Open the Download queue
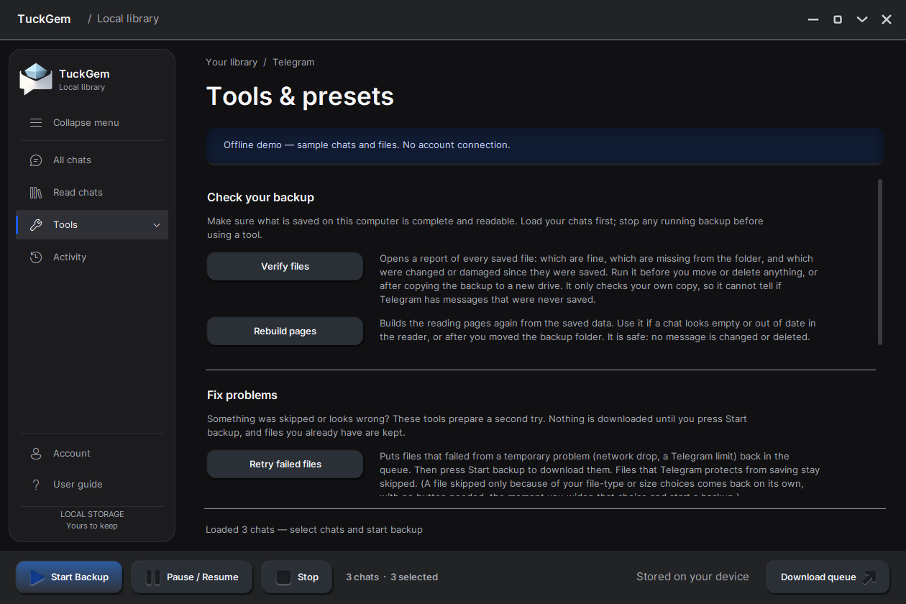The height and width of the screenshot is (604, 906). tap(828, 577)
